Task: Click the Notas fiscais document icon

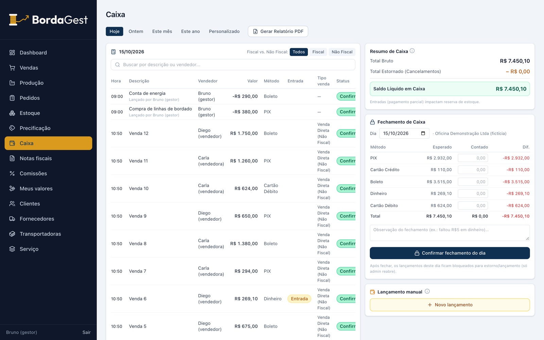Action: point(12,158)
